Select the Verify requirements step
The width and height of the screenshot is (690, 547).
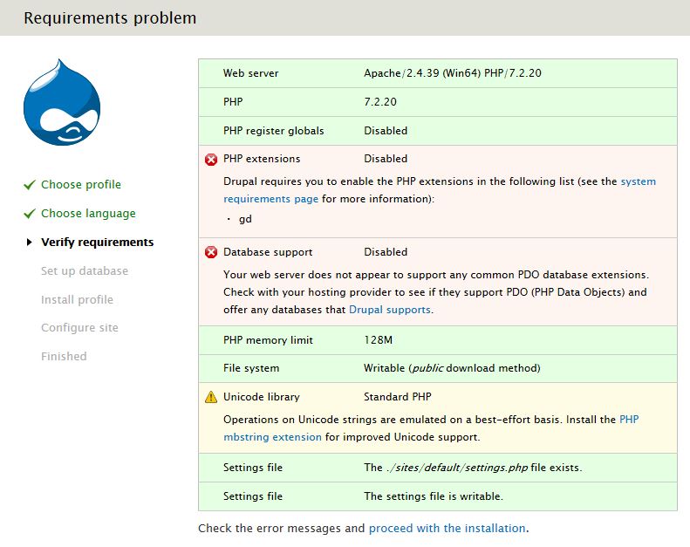97,243
